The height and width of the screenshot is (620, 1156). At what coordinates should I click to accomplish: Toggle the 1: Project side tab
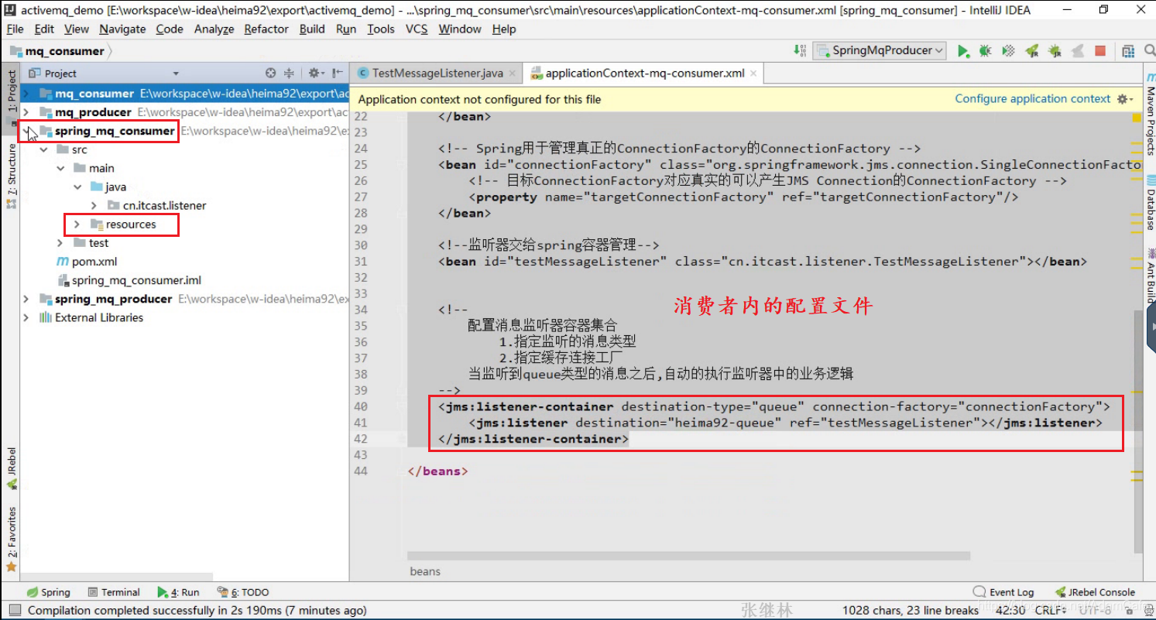[11, 99]
